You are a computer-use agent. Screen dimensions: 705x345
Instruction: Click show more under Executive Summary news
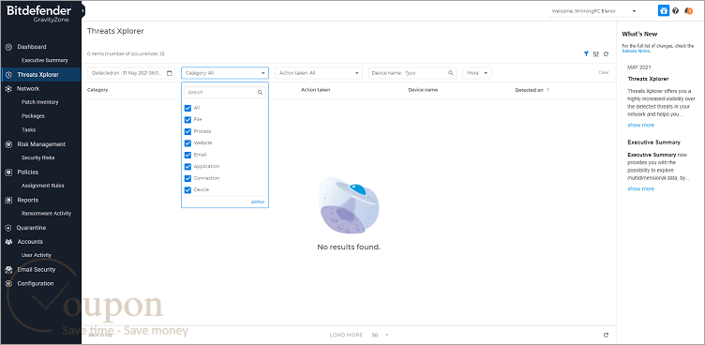(x=640, y=189)
